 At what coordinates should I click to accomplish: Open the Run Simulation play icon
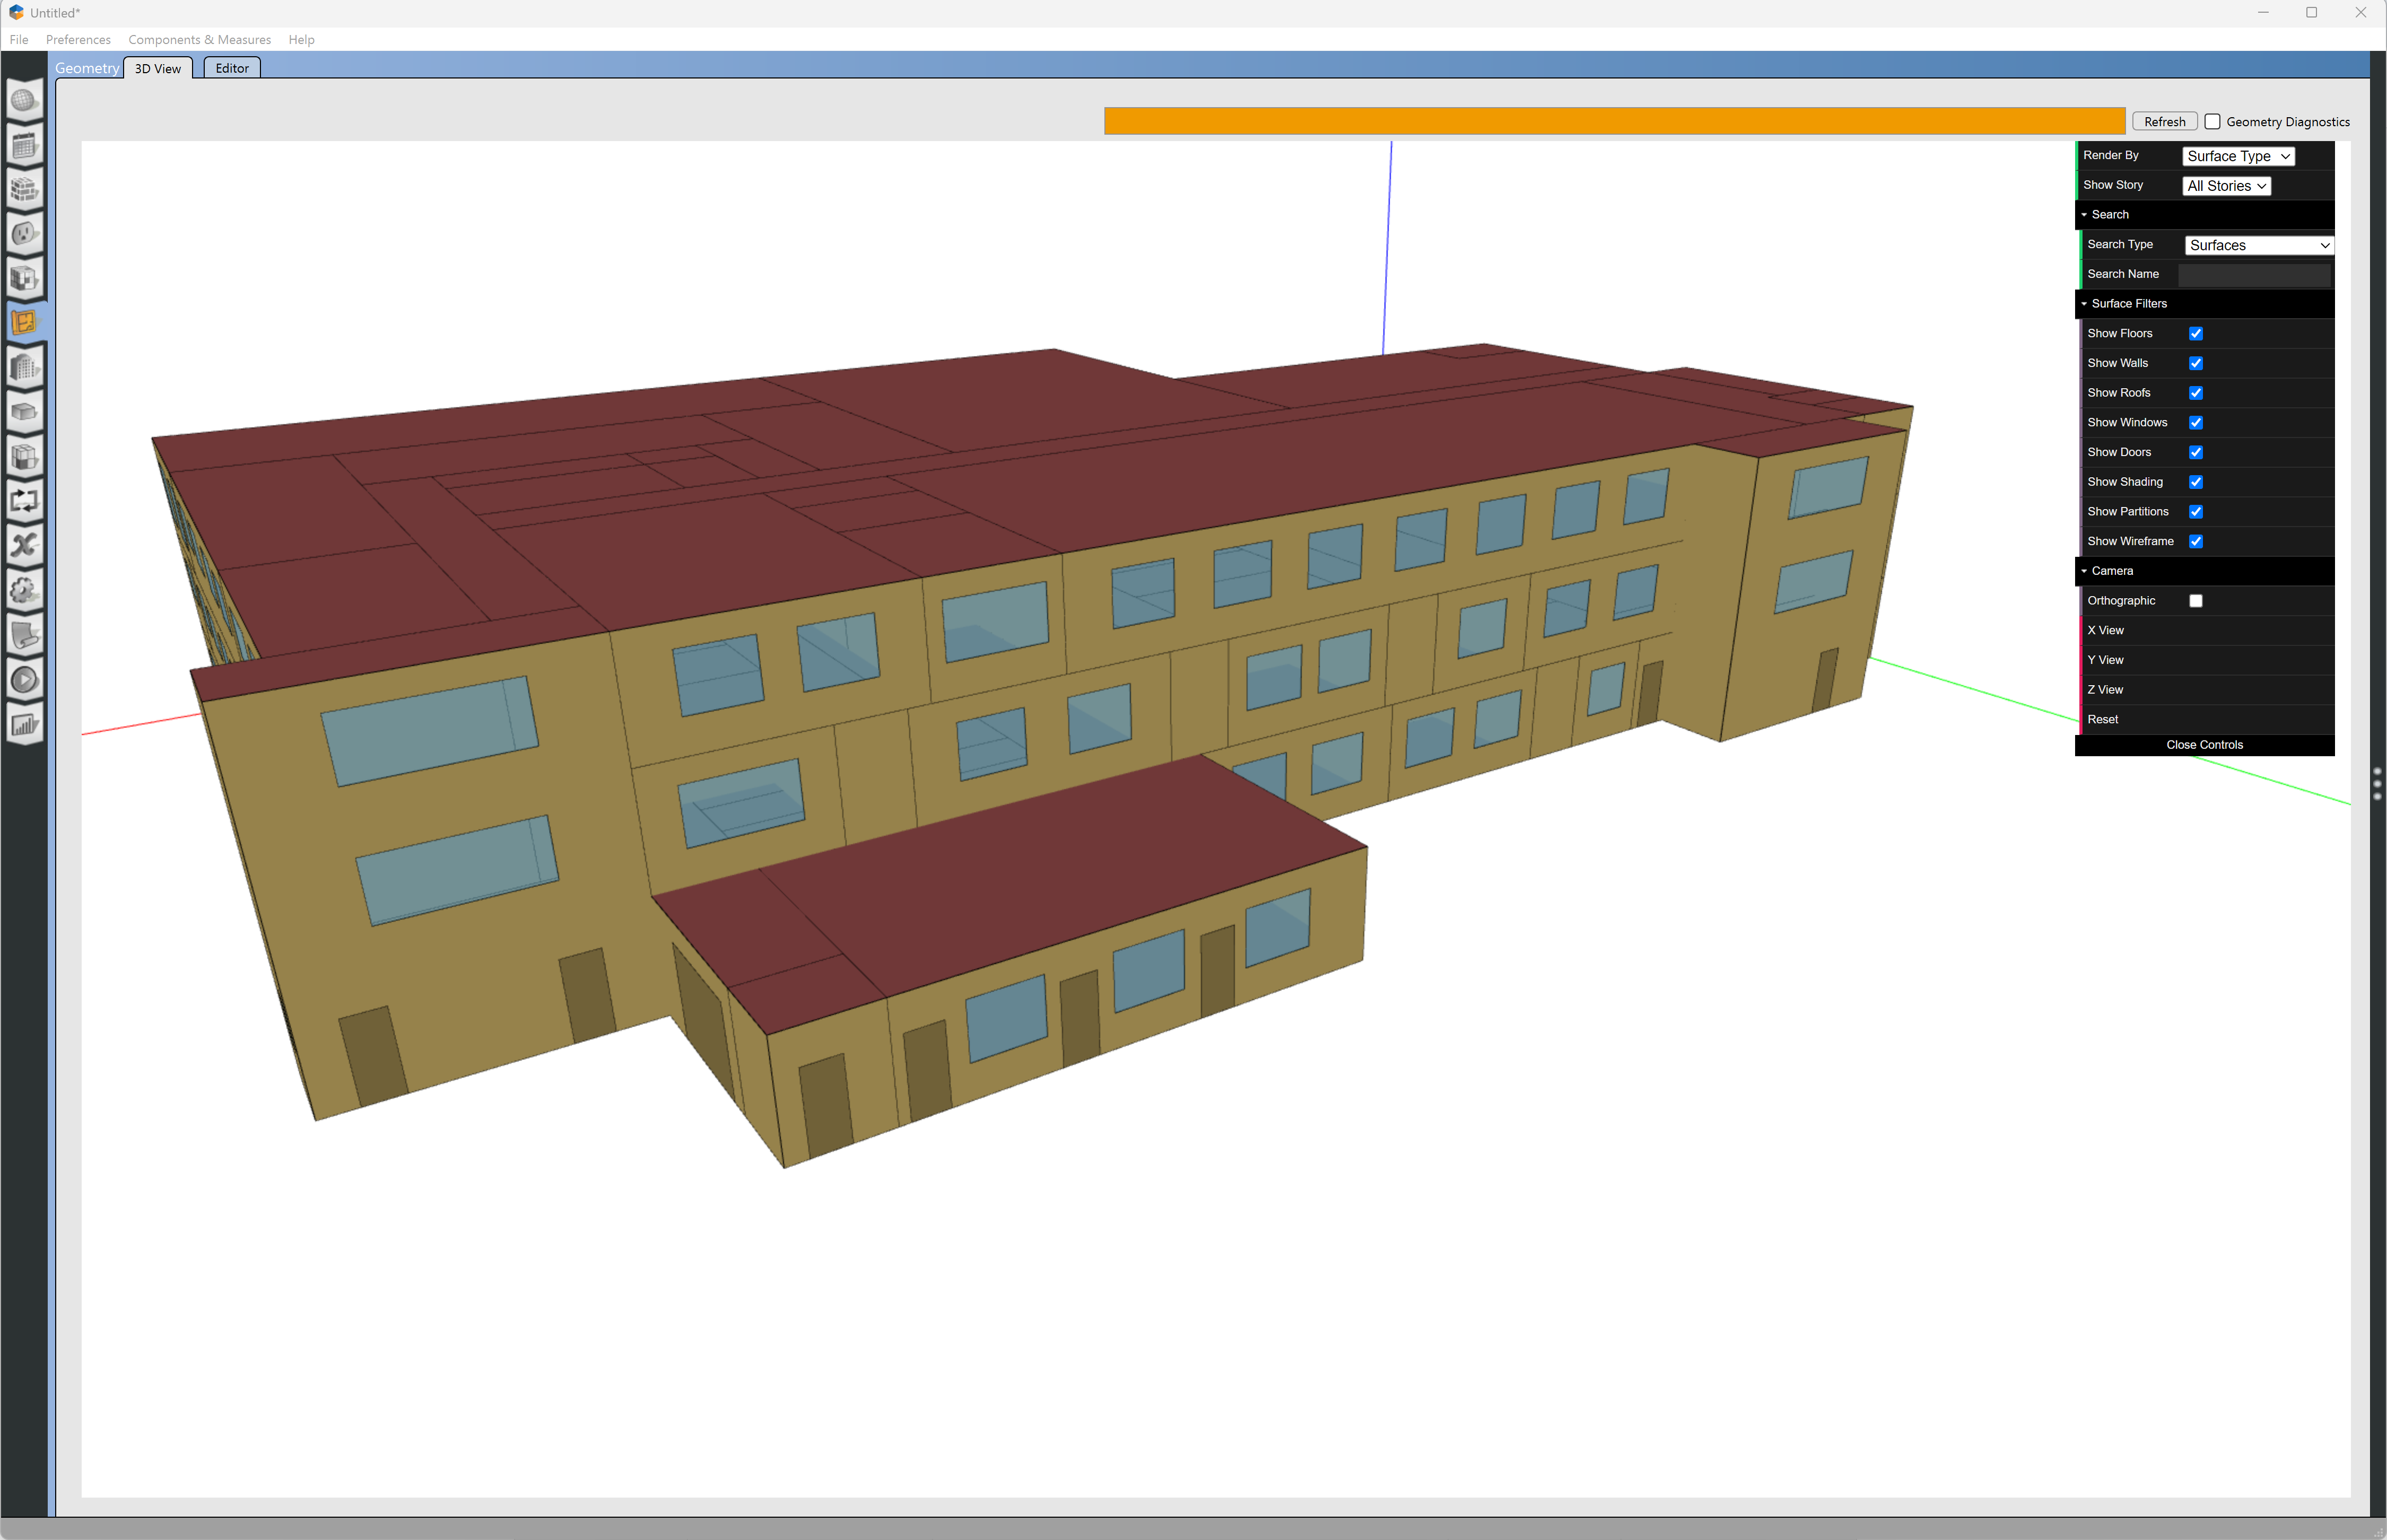(25, 680)
